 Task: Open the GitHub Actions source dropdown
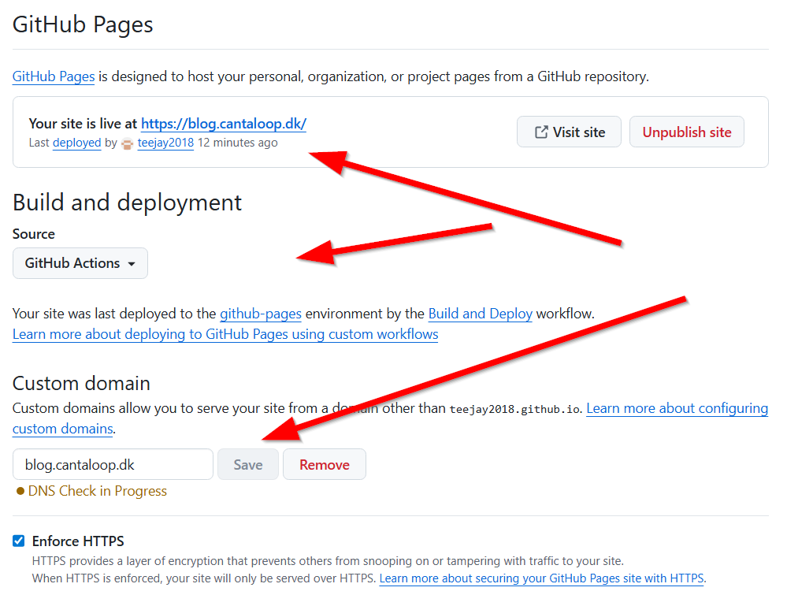pos(80,263)
